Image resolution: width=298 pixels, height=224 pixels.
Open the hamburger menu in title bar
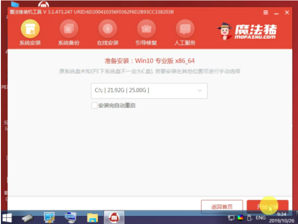266,13
